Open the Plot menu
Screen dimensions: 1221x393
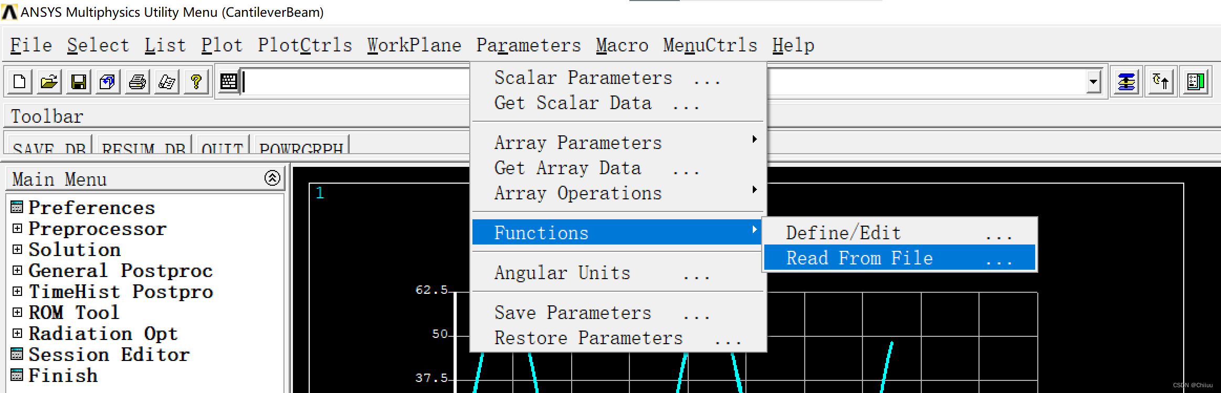(x=222, y=45)
